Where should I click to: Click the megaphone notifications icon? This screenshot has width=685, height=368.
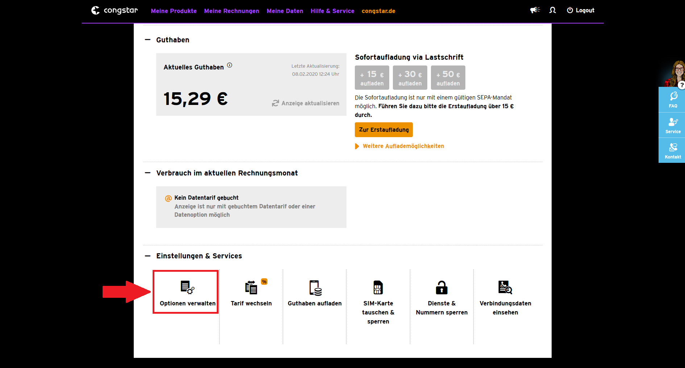[535, 10]
